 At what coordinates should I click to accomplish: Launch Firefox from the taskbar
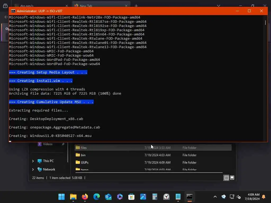click(x=85, y=197)
